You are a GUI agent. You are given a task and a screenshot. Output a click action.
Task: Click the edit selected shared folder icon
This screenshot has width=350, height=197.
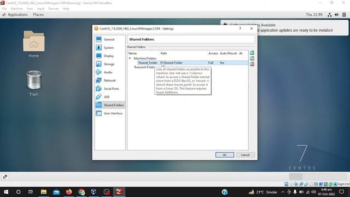point(252,59)
